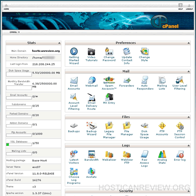Open FTP Accounts icon in Files
Screen dimensions: 196x196
coord(162,125)
